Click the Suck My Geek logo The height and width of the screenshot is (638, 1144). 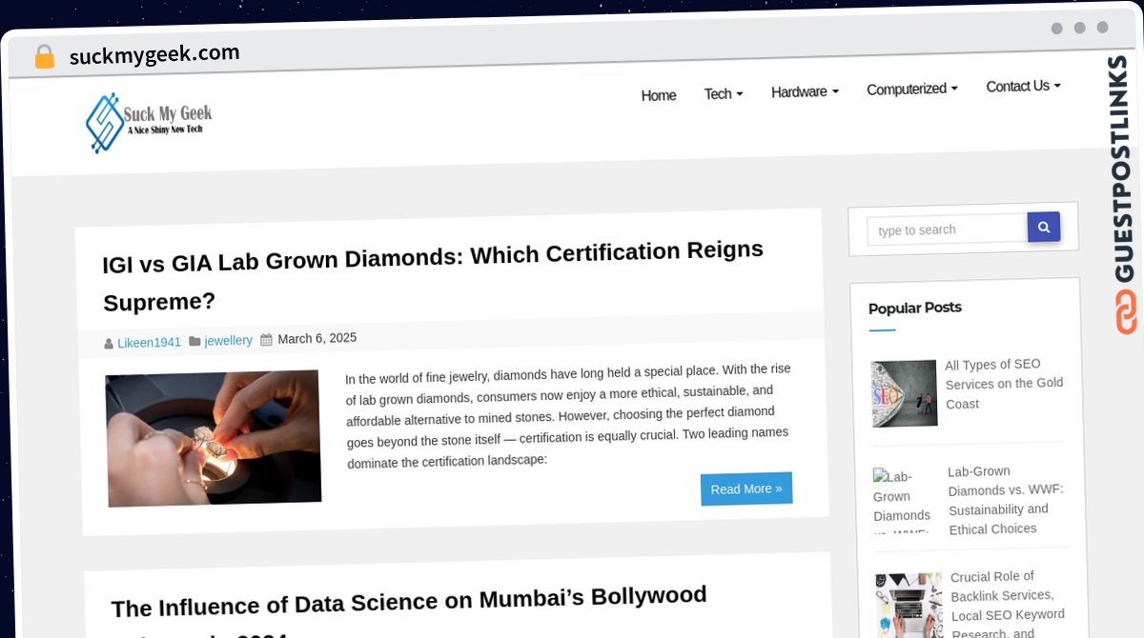(x=149, y=123)
